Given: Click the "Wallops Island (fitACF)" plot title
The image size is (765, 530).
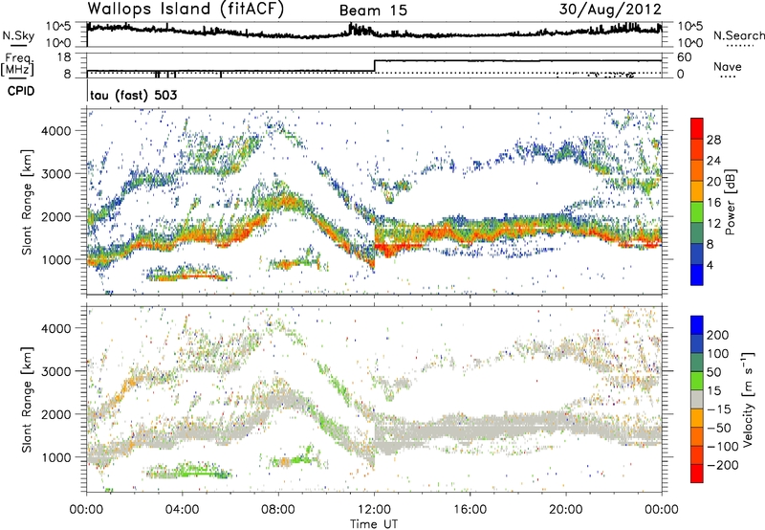Looking at the screenshot, I should click(186, 10).
